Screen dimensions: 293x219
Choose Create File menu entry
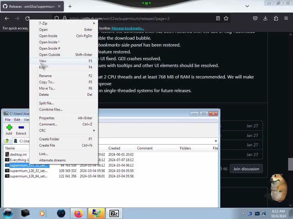[64, 145]
